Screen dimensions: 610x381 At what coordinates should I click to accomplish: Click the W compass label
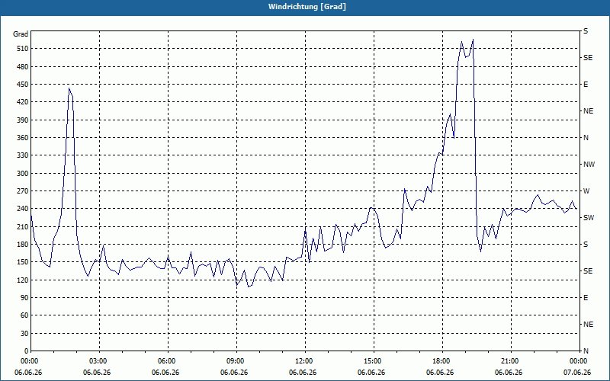pyautogui.click(x=586, y=191)
